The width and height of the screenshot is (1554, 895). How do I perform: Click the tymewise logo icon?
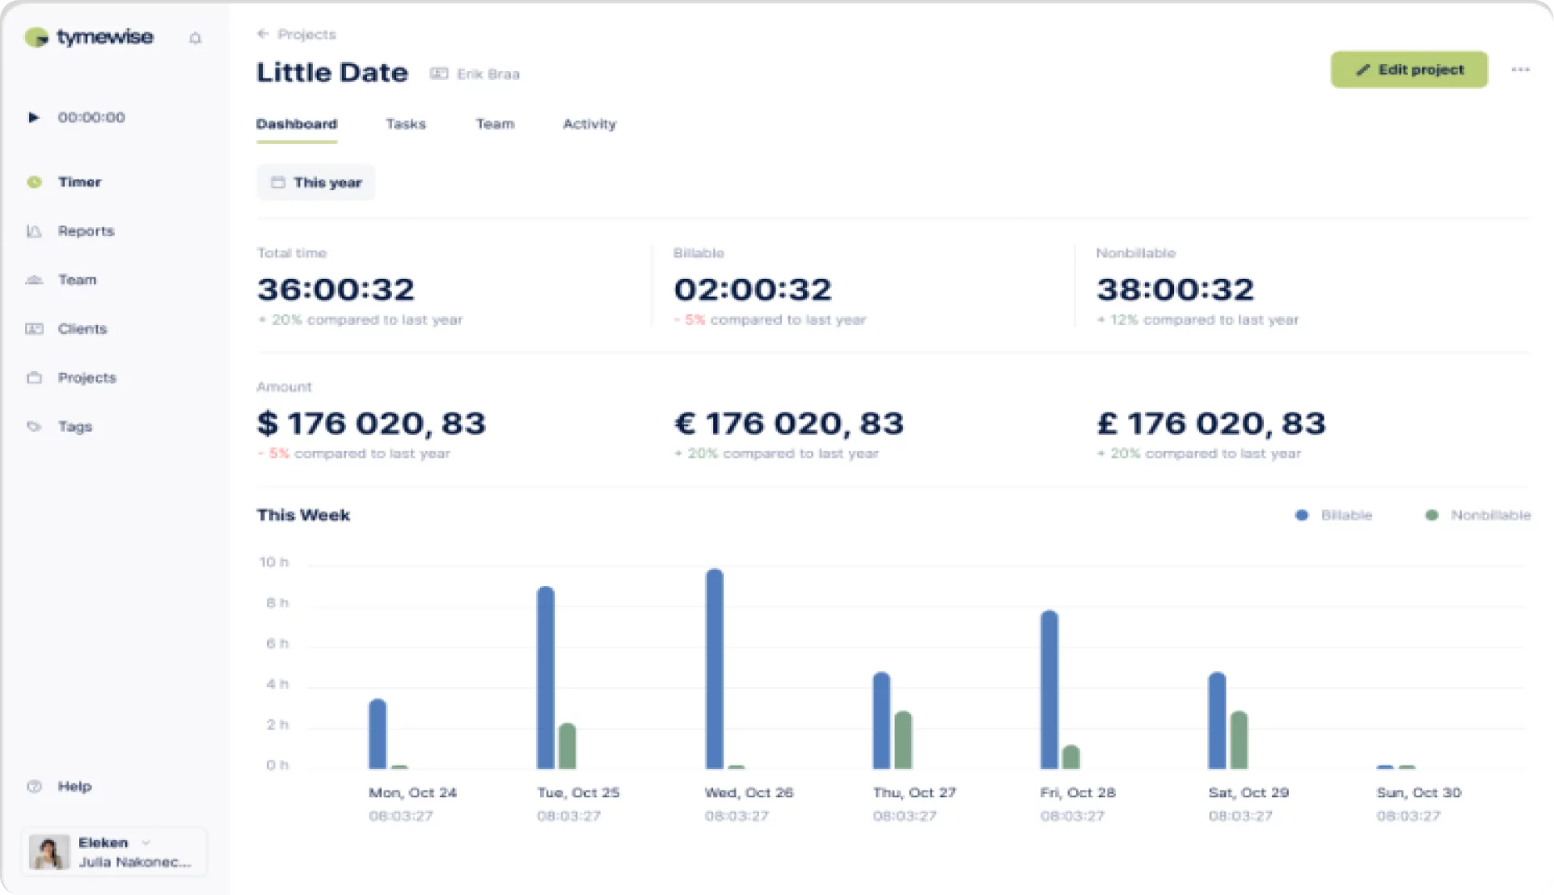(x=36, y=37)
